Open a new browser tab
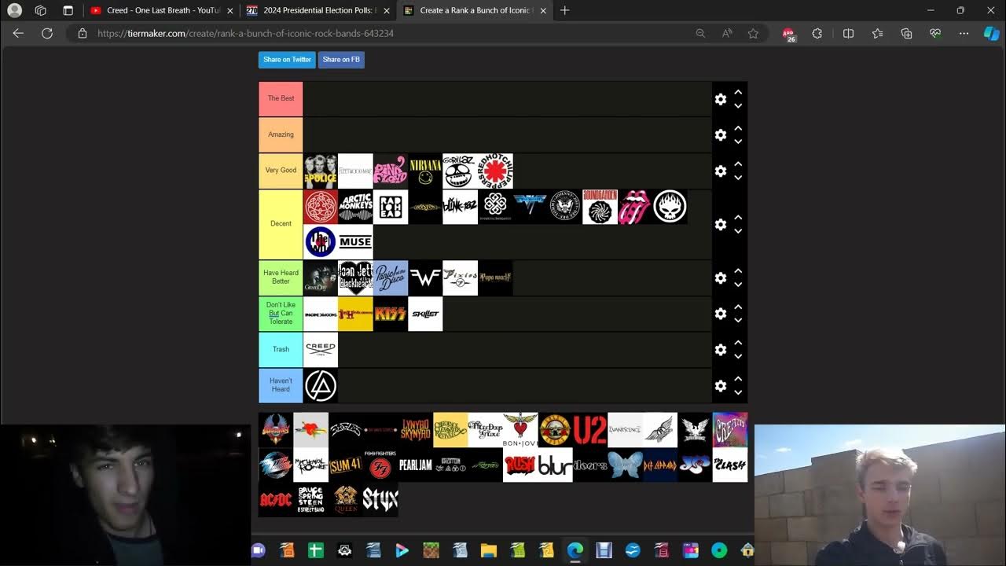This screenshot has height=566, width=1006. point(564,10)
